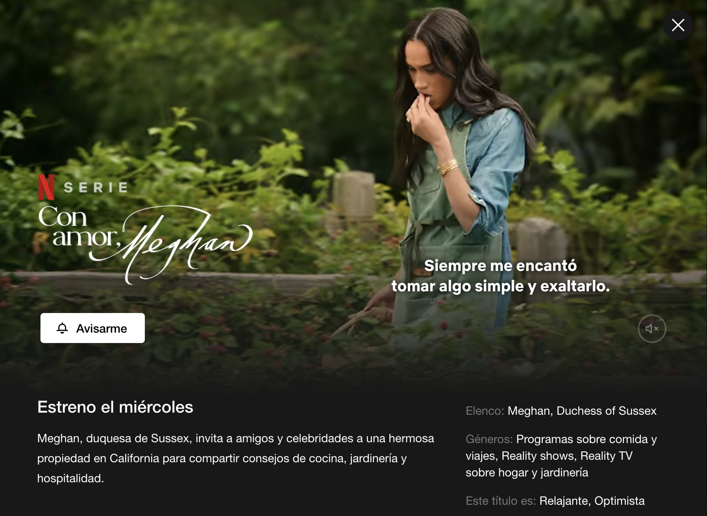The height and width of the screenshot is (516, 707).
Task: Click the subtitle text Siempre me encantó
Action: 500,266
